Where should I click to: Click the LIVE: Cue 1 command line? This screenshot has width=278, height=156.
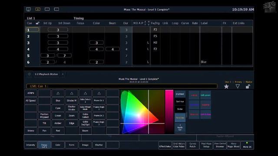pyautogui.click(x=122, y=86)
